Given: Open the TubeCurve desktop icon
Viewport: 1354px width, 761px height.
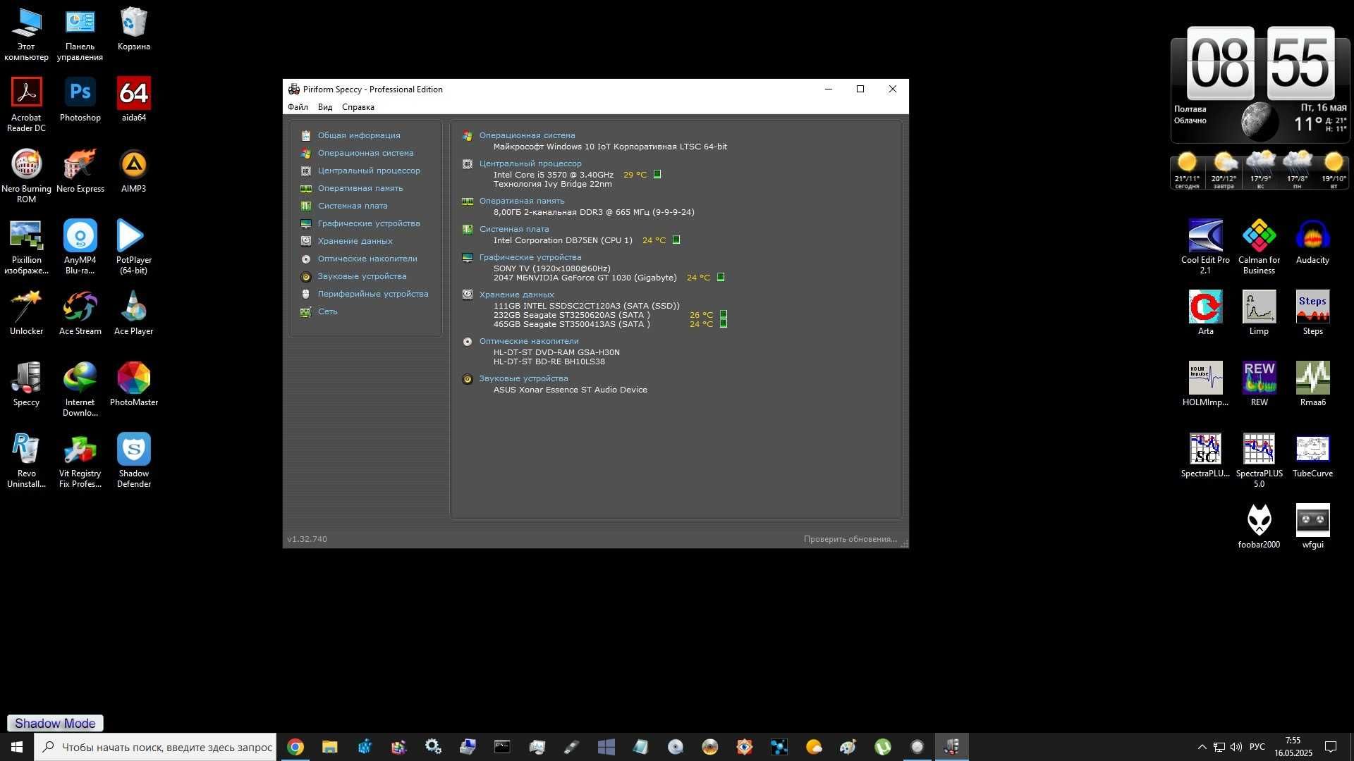Looking at the screenshot, I should (1312, 456).
